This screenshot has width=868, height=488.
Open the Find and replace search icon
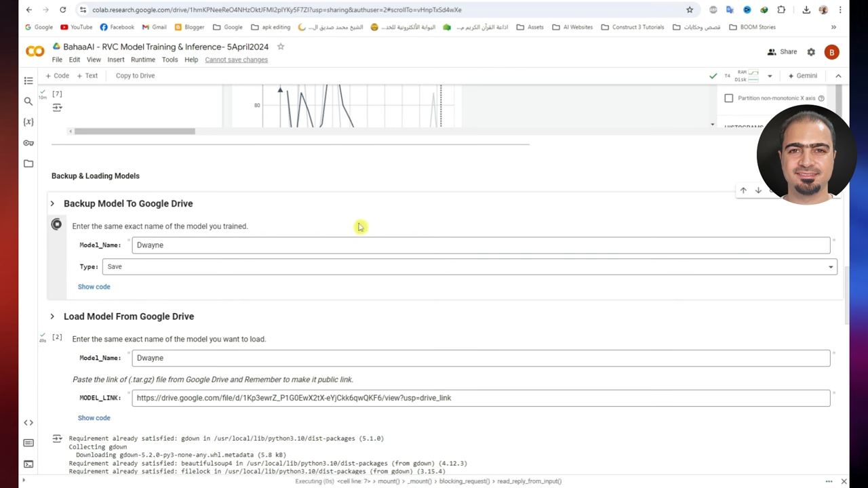coord(28,101)
